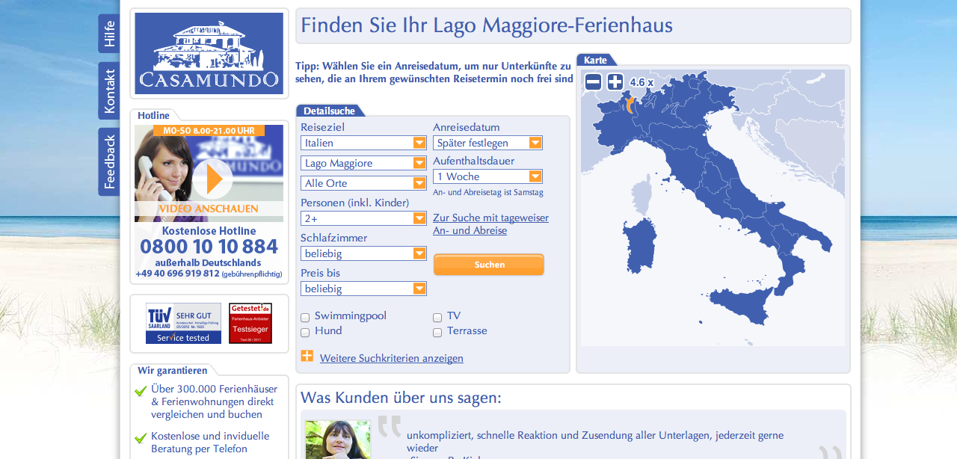The image size is (957, 459).
Task: Open the Italien country dropdown
Action: click(x=363, y=143)
